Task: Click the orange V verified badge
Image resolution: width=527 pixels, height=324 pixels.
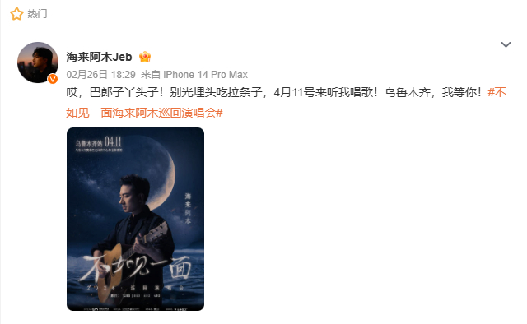Action: click(x=53, y=79)
